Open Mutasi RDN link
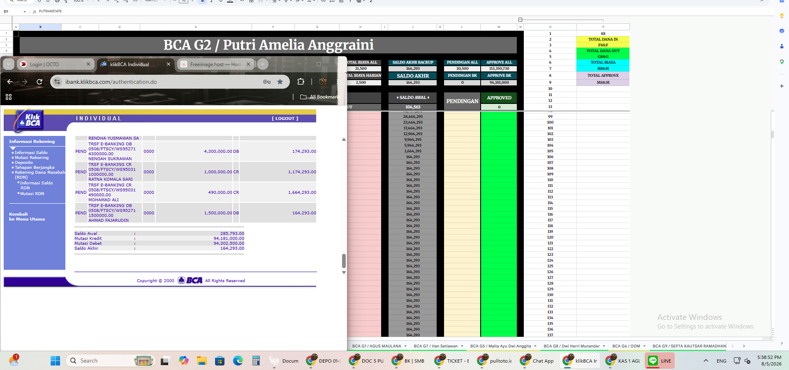Screen dimensions: 789x370 pos(32,194)
